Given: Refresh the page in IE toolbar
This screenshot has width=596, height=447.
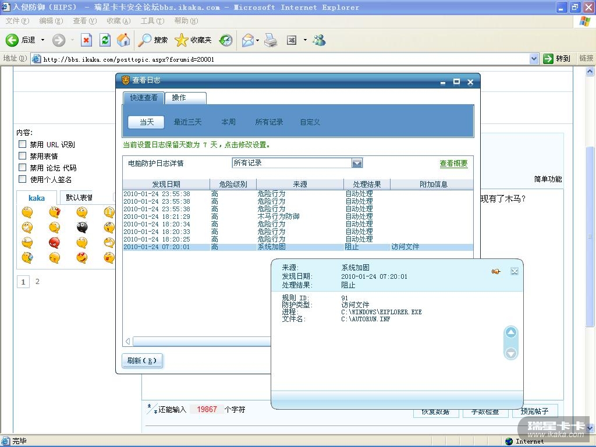Looking at the screenshot, I should 105,40.
